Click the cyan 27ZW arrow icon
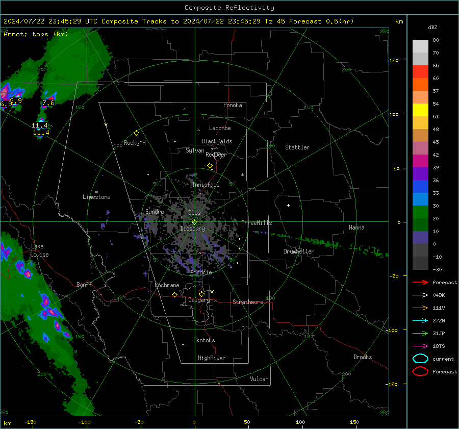Viewport: 459px width, 429px height. [420, 321]
